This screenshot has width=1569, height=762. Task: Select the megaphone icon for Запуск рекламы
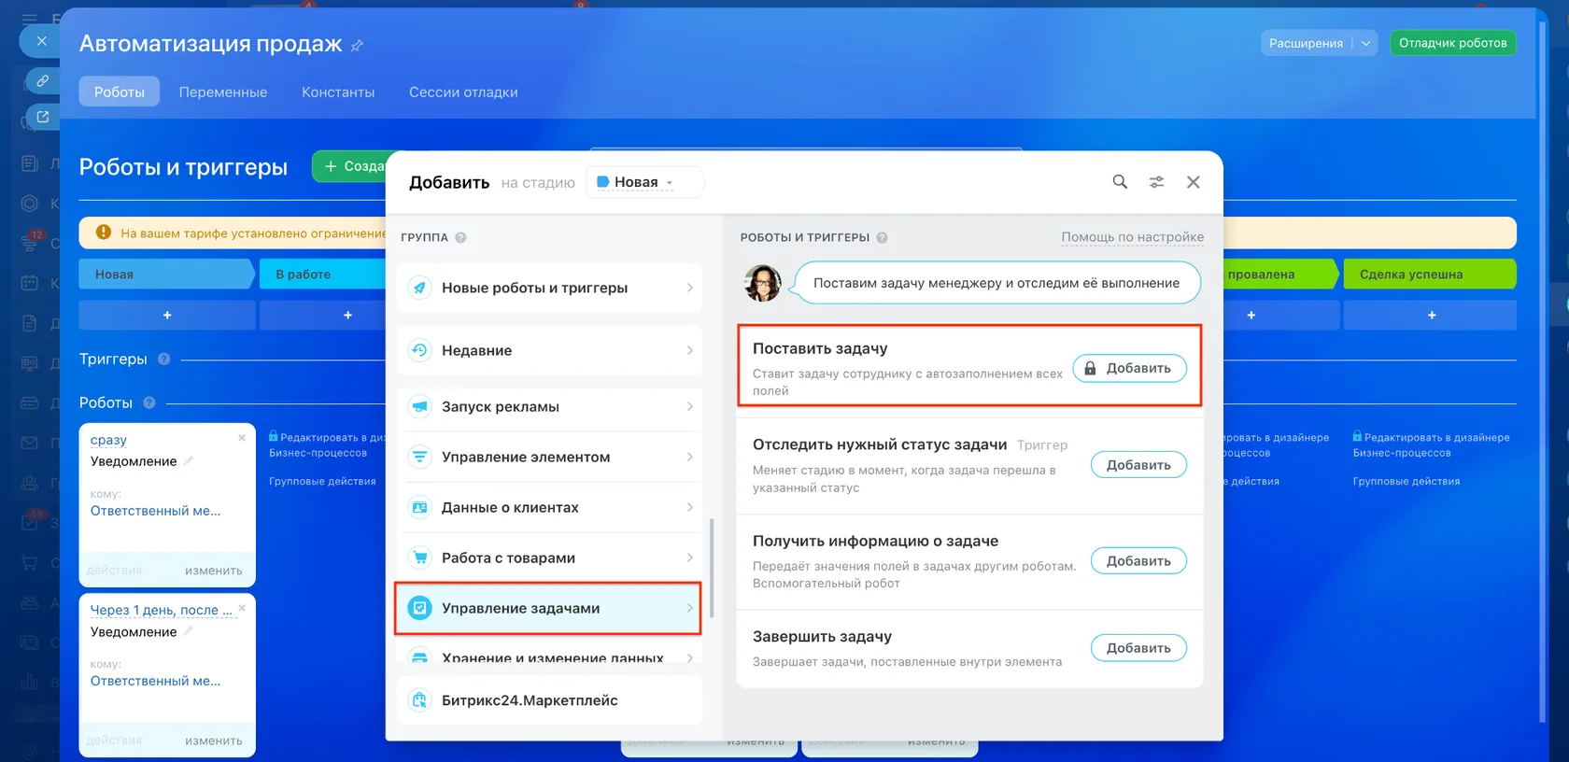tap(420, 406)
